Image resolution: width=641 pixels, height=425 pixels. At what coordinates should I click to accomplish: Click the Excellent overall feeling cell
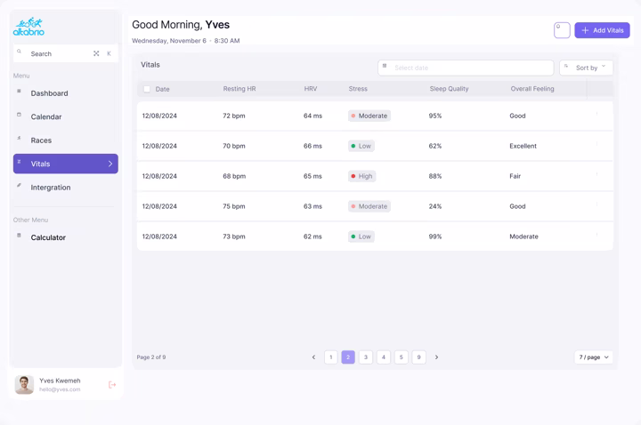tap(523, 146)
